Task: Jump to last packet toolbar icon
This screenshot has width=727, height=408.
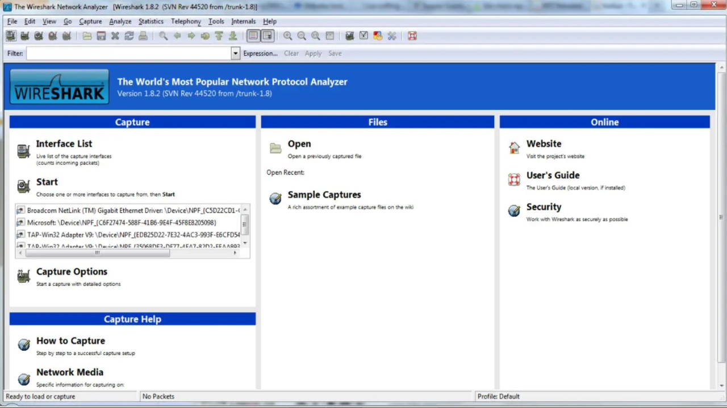Action: point(233,36)
